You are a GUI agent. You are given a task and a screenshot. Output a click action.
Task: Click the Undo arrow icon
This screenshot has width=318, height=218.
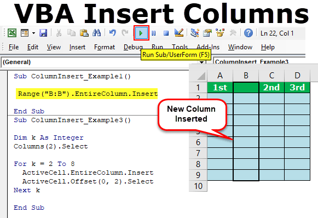pyautogui.click(x=113, y=33)
